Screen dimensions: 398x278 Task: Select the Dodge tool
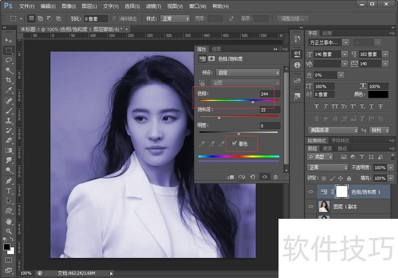click(x=8, y=170)
